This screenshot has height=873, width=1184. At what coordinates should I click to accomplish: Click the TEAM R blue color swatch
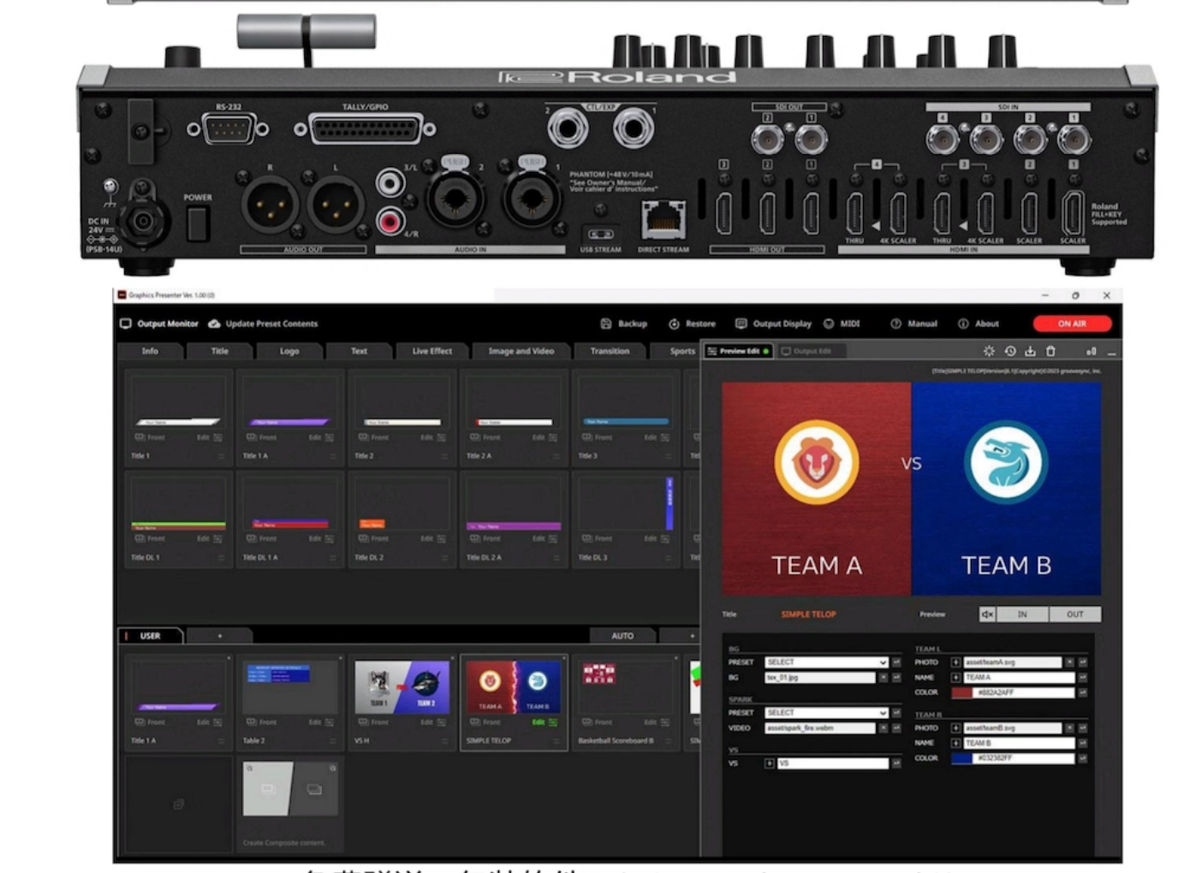pos(962,758)
